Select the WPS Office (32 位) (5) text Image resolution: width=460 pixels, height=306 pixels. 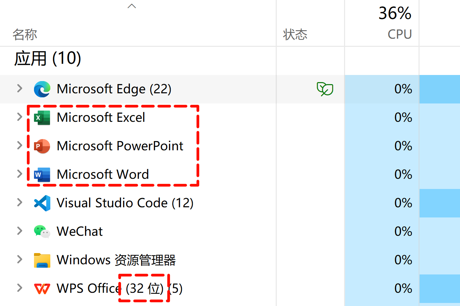(120, 289)
